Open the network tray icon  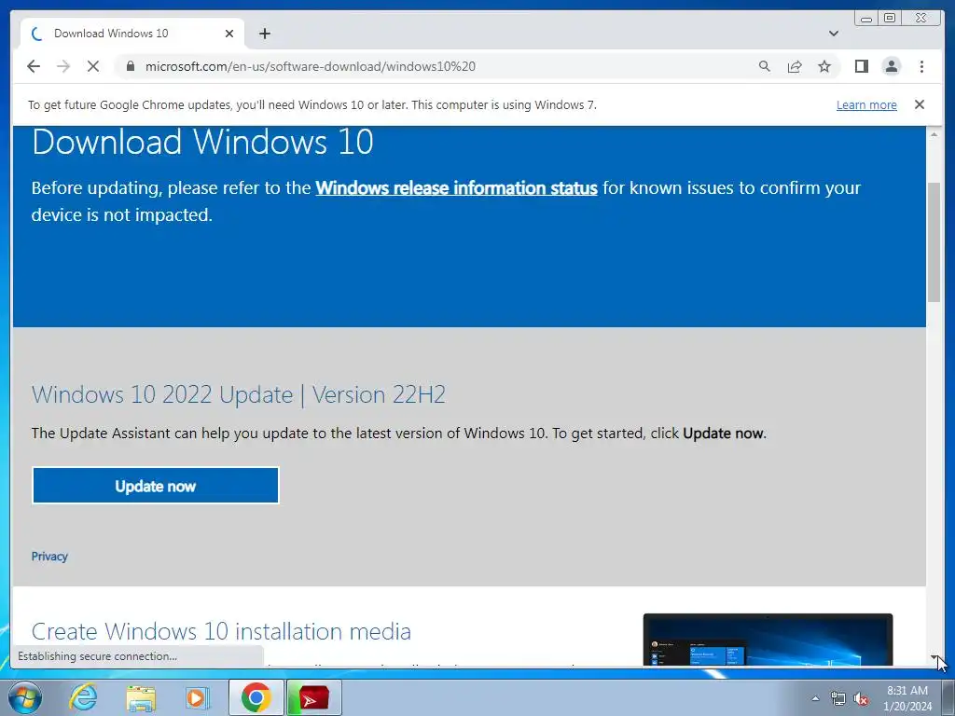point(838,698)
